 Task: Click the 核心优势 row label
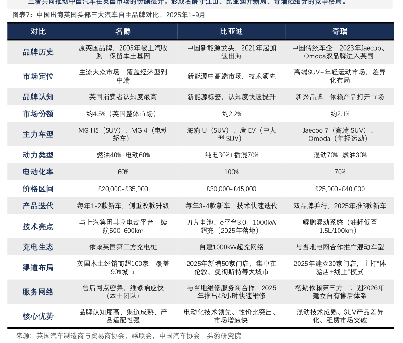point(38,316)
